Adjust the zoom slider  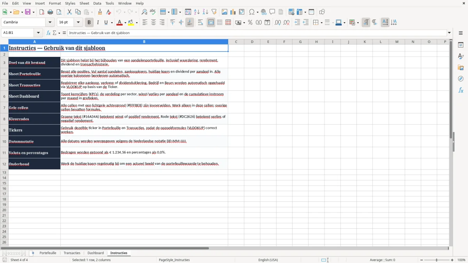[436, 260]
